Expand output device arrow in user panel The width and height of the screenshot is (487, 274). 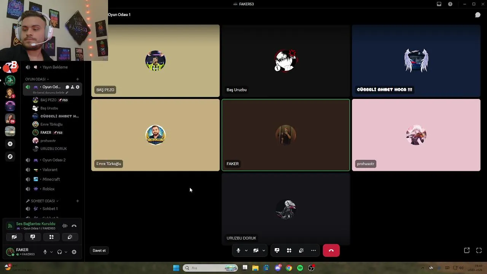coord(66,252)
